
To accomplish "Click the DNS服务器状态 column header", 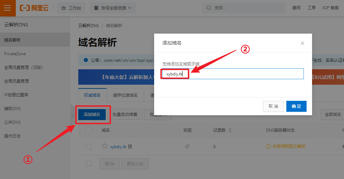I will point(280,130).
